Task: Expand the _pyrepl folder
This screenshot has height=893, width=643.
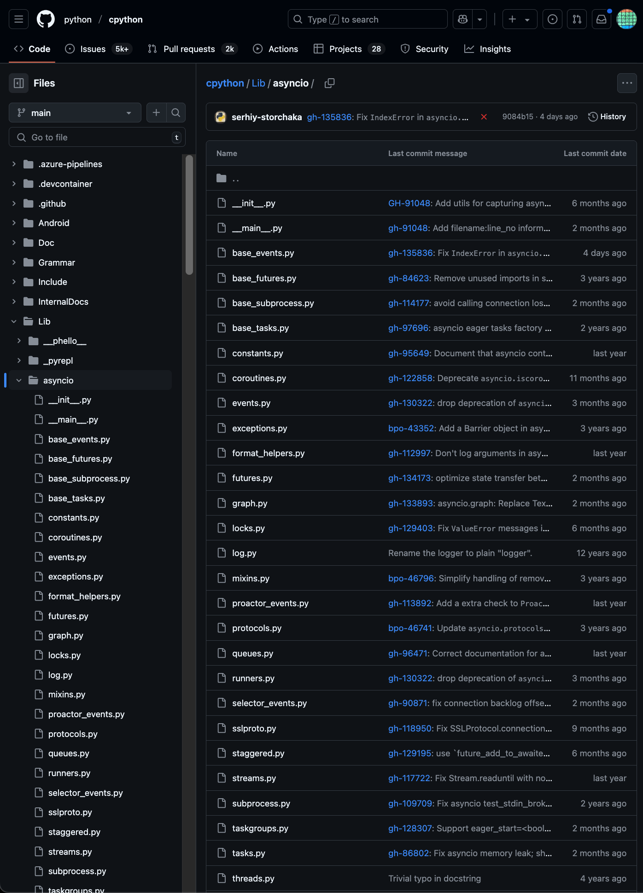Action: coord(19,360)
